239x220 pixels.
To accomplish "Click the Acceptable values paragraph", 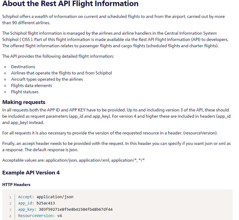I will (73, 160).
